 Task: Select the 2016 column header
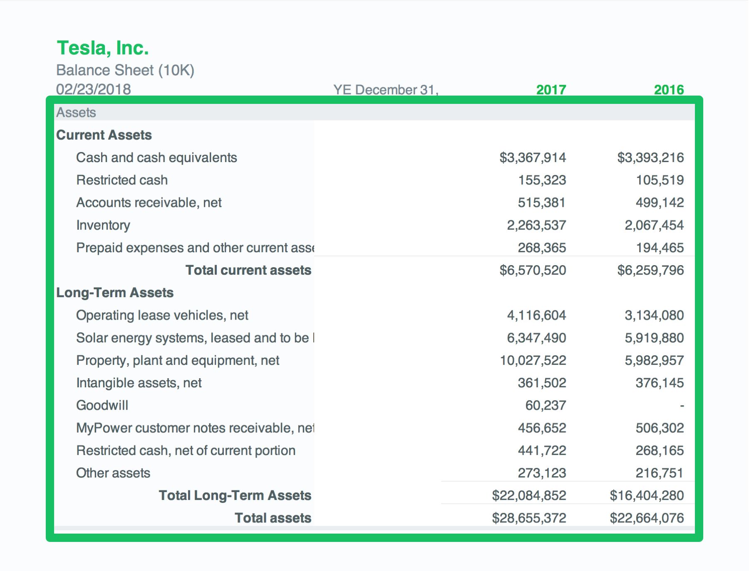coord(668,90)
